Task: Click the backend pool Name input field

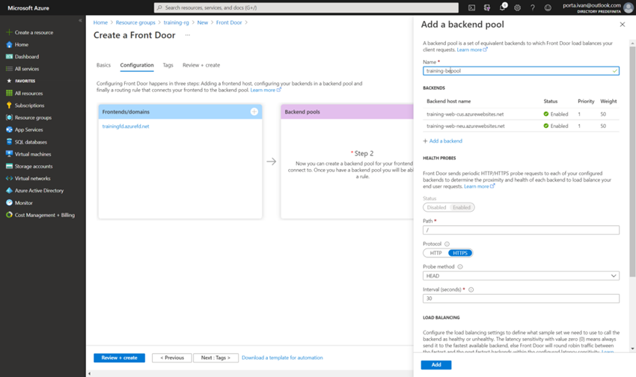Action: tap(521, 71)
